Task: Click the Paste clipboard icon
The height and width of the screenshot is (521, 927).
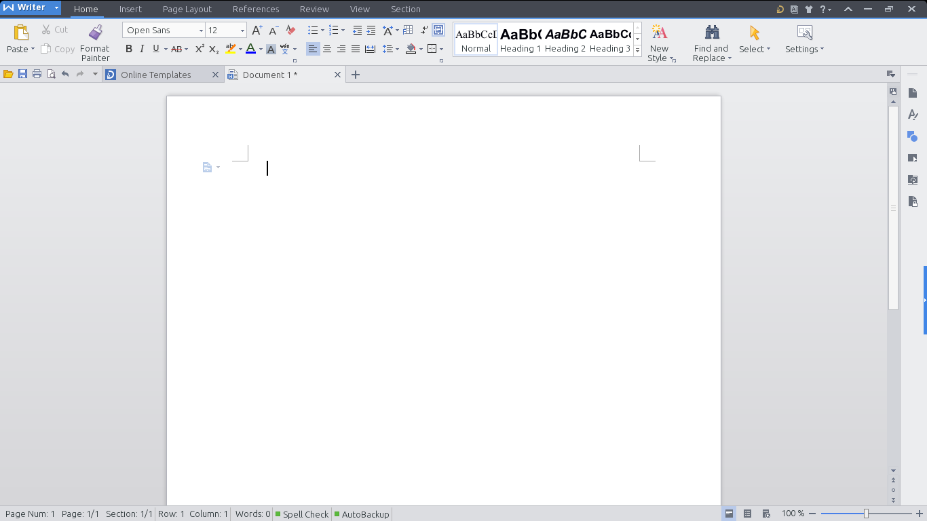Action: click(21, 33)
